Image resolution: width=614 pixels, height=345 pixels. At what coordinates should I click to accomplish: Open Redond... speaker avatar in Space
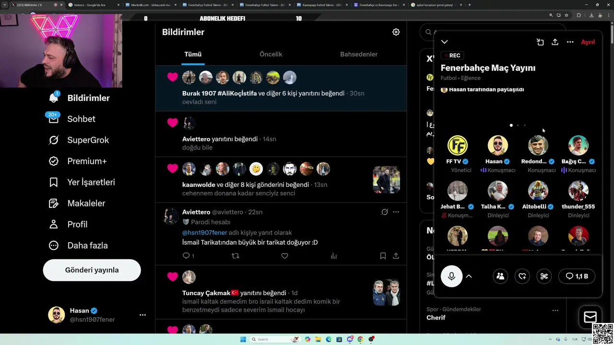pos(538,145)
